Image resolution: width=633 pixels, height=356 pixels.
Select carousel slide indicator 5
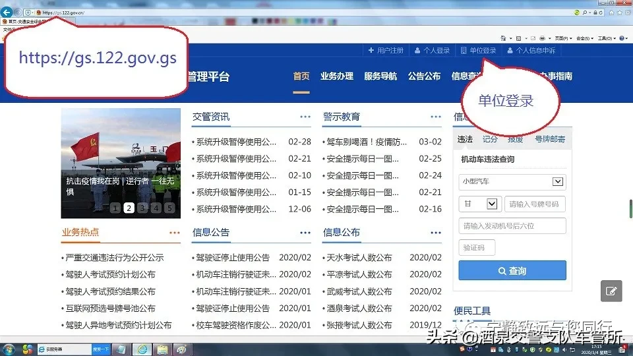[x=169, y=208]
